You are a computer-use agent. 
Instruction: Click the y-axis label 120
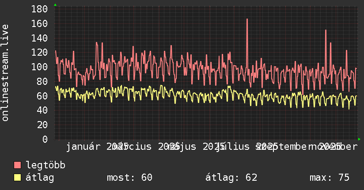[x=39, y=53]
